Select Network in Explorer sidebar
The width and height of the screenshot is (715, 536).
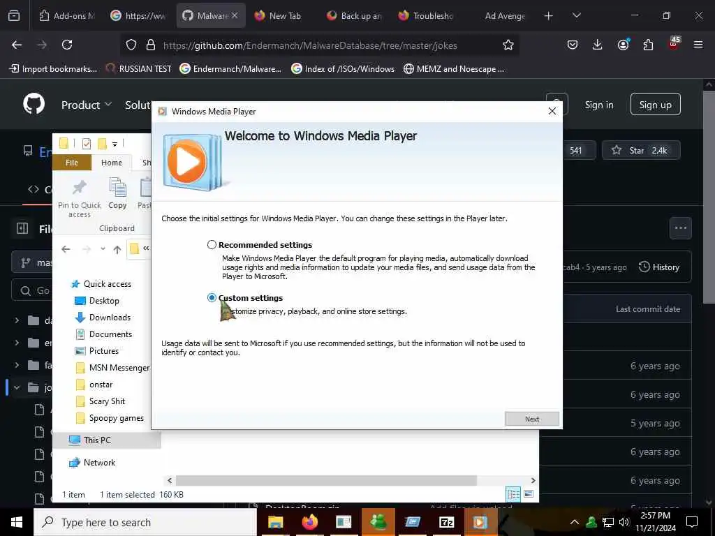(93, 463)
